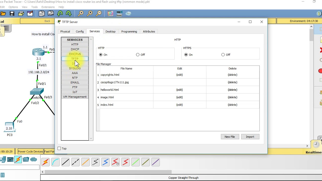Click the PC0 device in the workspace
The image size is (322, 181).
(x=10, y=127)
